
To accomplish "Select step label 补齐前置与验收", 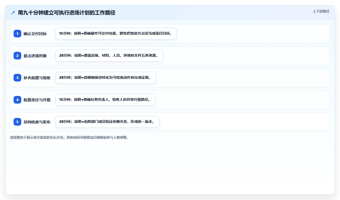I will 37,78.
